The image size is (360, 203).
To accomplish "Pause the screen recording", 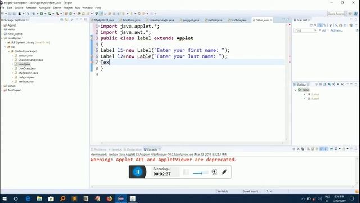I will coord(137,172).
